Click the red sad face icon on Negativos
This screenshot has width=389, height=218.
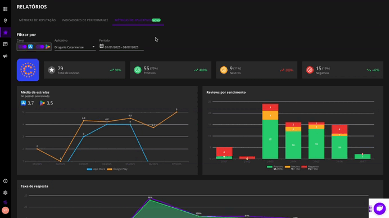[x=310, y=70]
